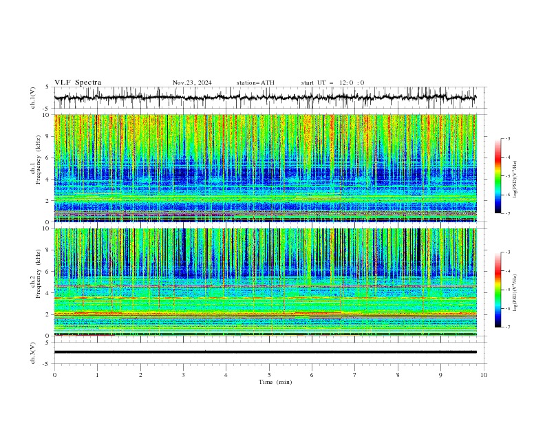This screenshot has height=421, width=545.
Task: Click the ch.1 voltage waveform trace
Action: point(265,98)
